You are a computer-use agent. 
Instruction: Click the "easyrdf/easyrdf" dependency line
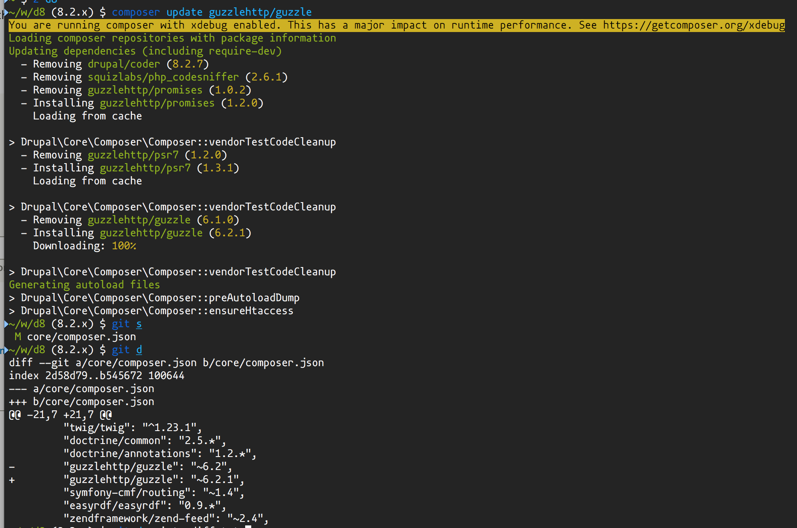click(145, 505)
